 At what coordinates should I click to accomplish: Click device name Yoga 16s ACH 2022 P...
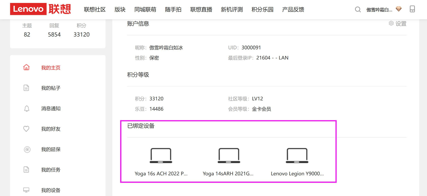click(x=161, y=174)
